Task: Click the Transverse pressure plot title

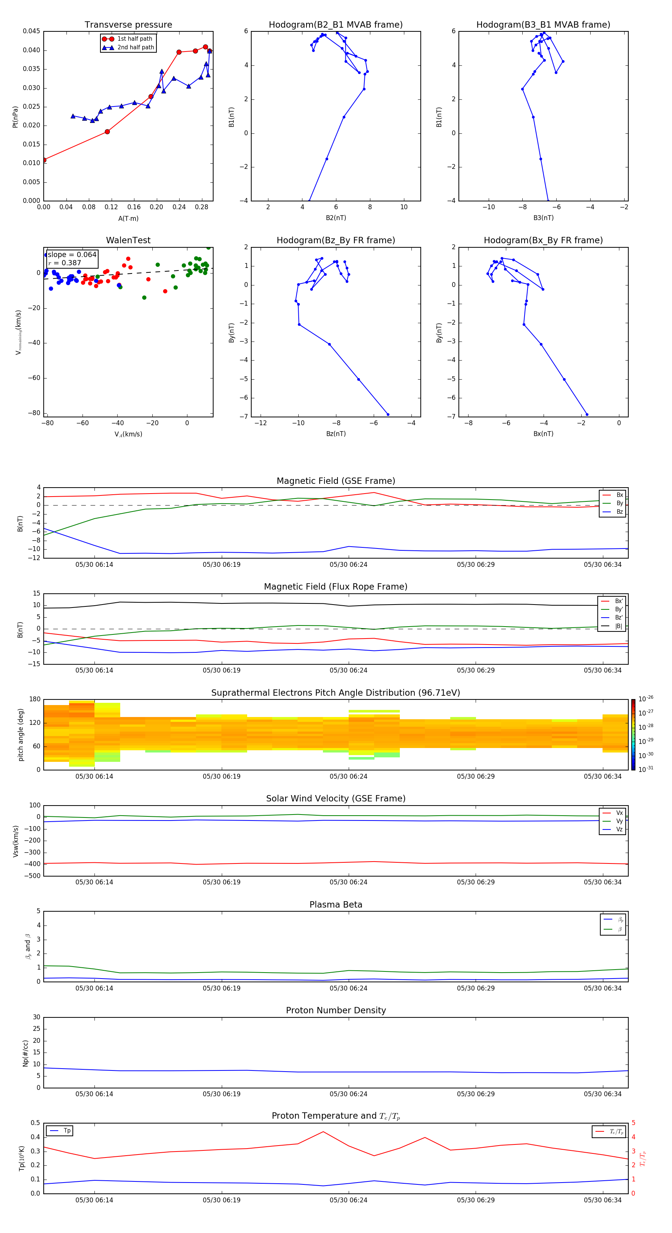Action: 128,25
